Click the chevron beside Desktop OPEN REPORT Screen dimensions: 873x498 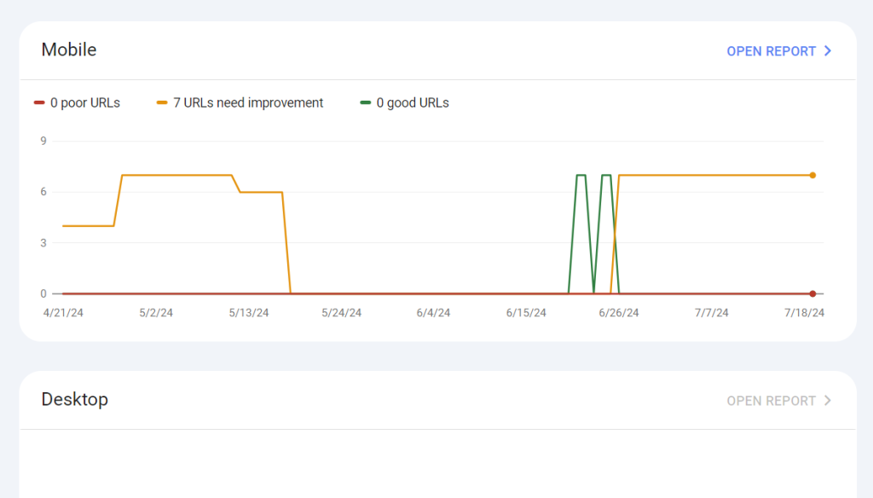(827, 401)
